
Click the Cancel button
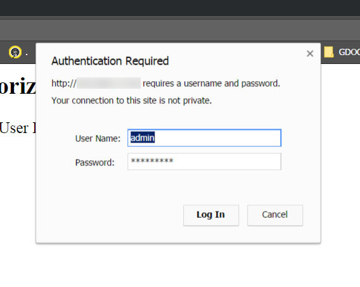point(275,215)
